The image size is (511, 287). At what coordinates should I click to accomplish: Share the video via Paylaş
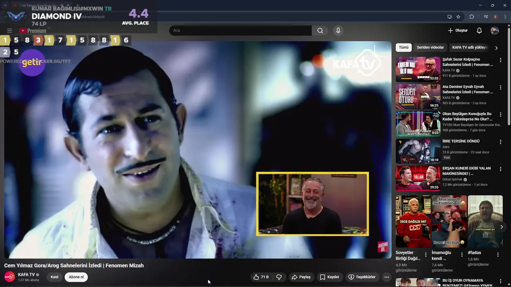click(301, 277)
